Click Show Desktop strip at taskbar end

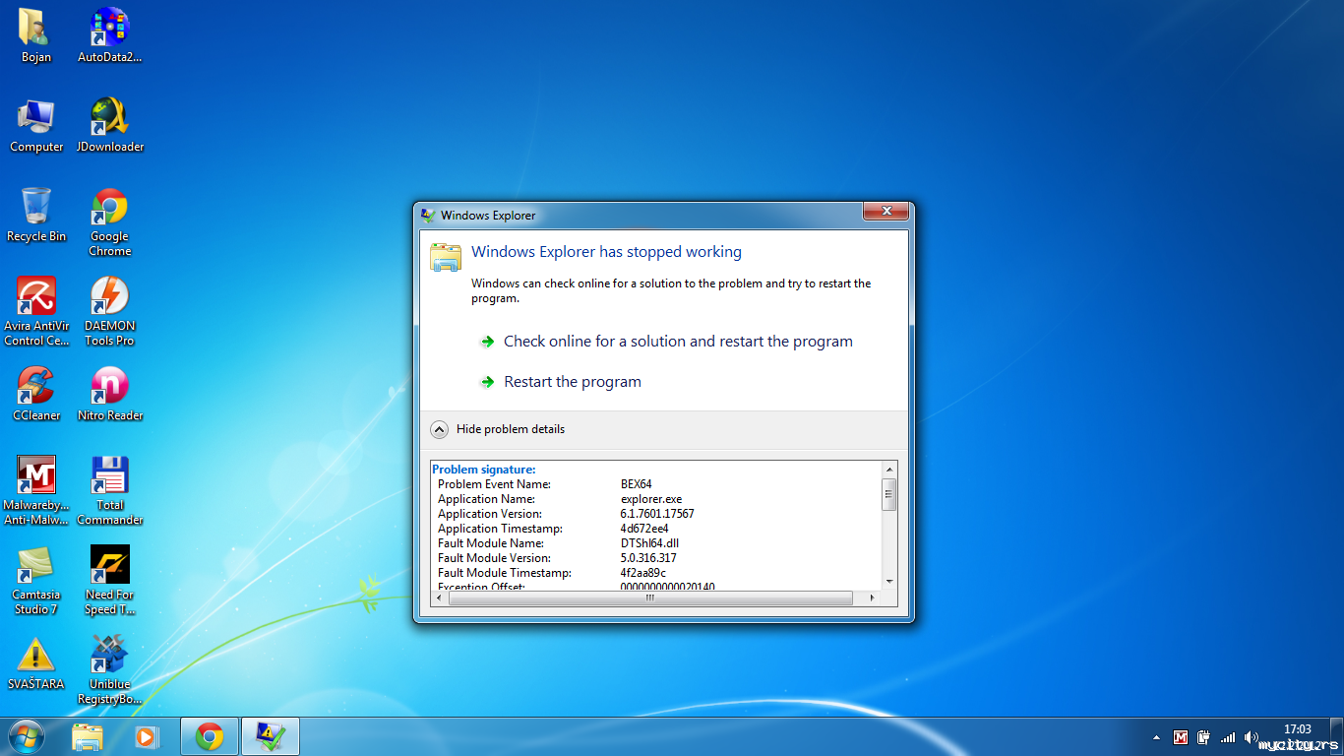click(1337, 736)
